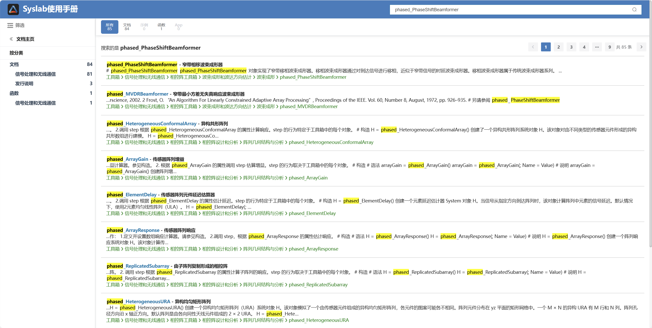Click the 筛选 filter label
The width and height of the screenshot is (652, 328).
pyautogui.click(x=20, y=25)
